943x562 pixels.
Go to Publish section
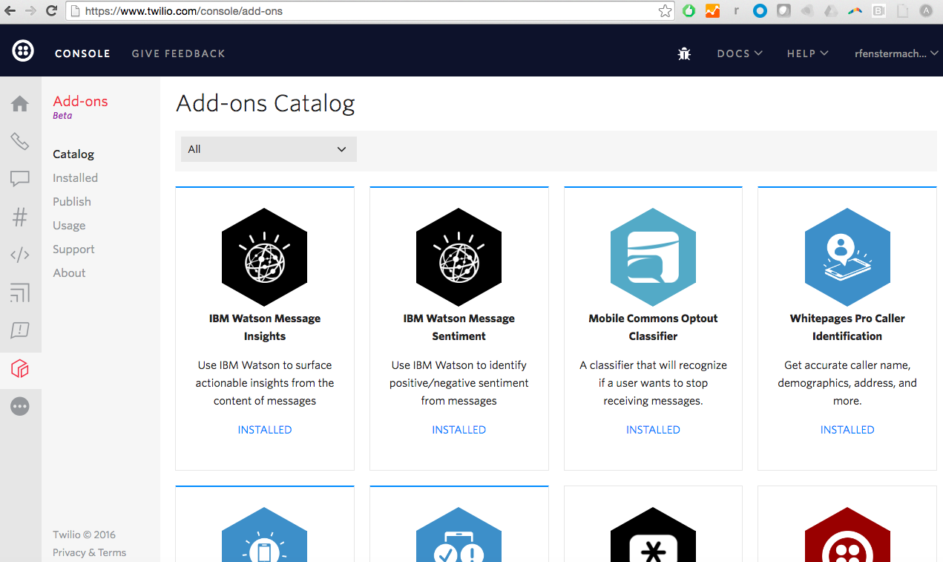pos(72,202)
